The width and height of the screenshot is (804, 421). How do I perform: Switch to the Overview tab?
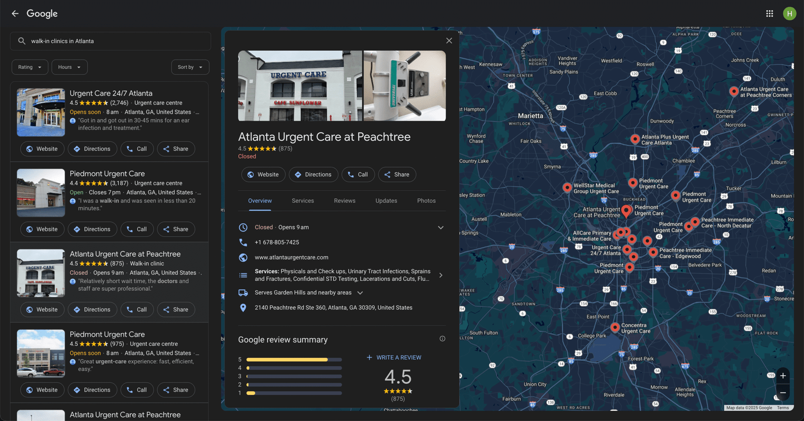[260, 201]
